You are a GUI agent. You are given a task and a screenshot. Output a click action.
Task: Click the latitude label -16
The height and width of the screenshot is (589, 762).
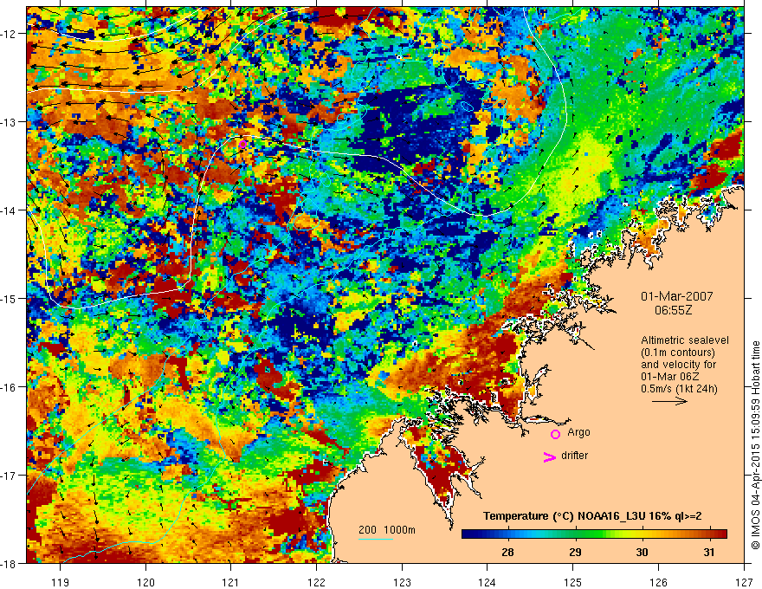[10, 387]
